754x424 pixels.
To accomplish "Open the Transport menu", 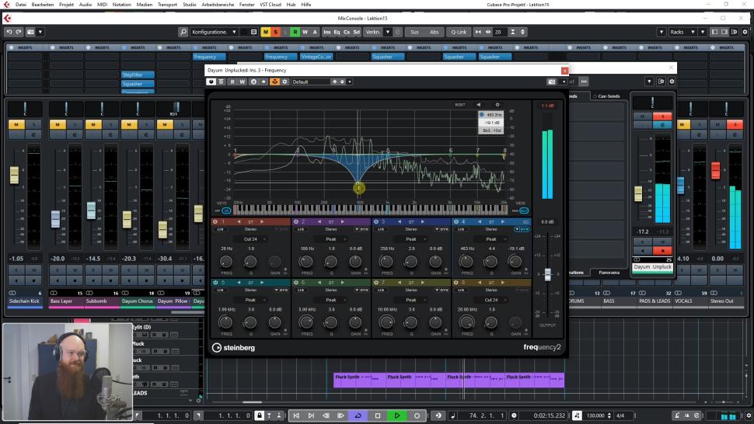I will coord(167,5).
